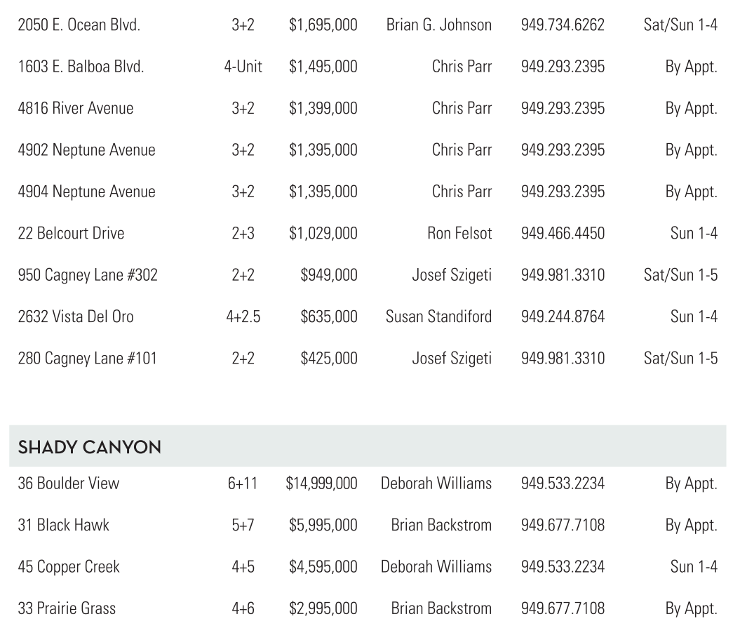The height and width of the screenshot is (640, 740).
Task: Click the $14,999,000 price
Action: pyautogui.click(x=321, y=484)
